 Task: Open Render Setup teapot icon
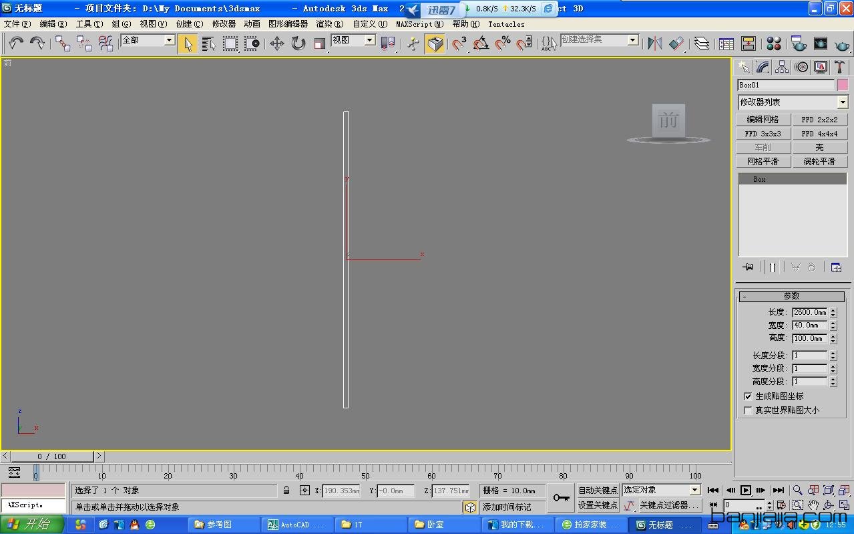(x=799, y=43)
